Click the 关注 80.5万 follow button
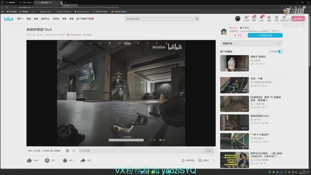Screen dimensions: 311x175 click(265, 35)
